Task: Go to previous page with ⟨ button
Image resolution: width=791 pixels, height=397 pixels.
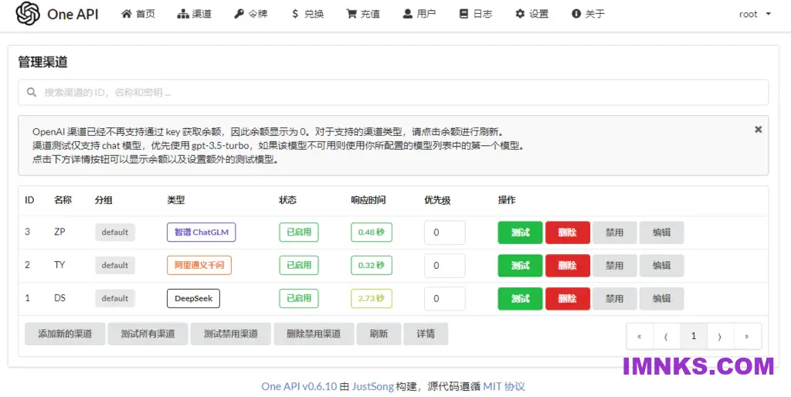Action: [667, 337]
